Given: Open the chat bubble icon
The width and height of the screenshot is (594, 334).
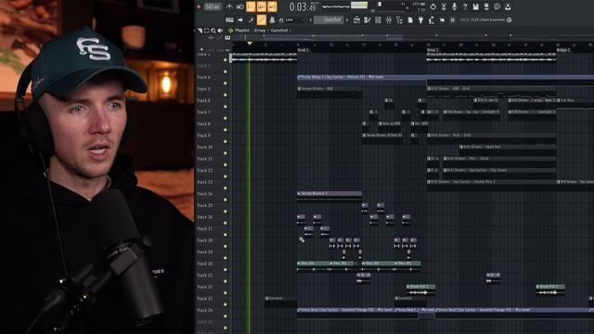Looking at the screenshot, I should click(497, 6).
